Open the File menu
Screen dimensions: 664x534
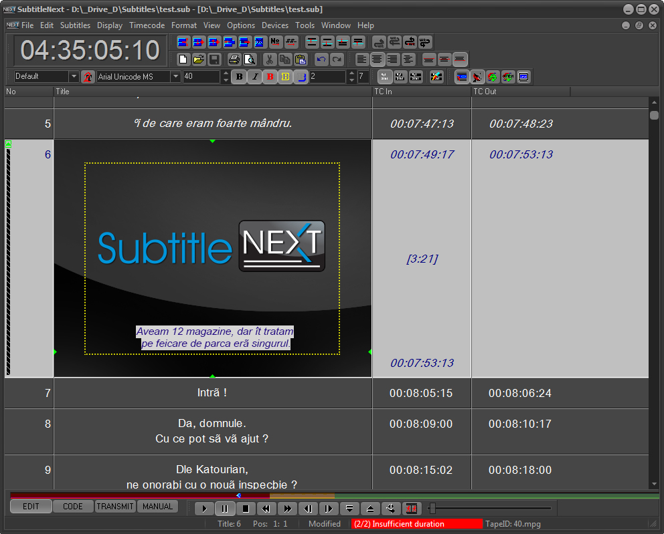[x=27, y=25]
